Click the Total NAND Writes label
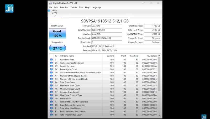This screenshot has height=119, width=210. click(x=135, y=34)
